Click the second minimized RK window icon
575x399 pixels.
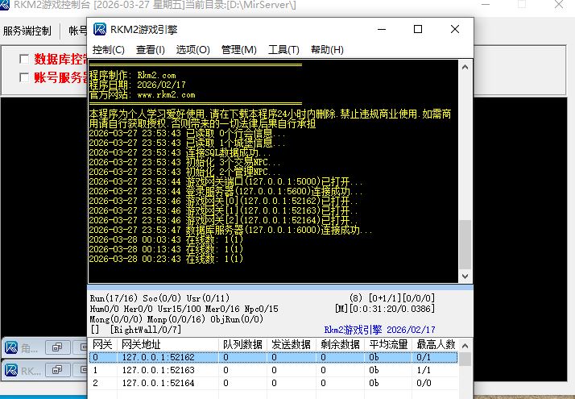pos(11,371)
